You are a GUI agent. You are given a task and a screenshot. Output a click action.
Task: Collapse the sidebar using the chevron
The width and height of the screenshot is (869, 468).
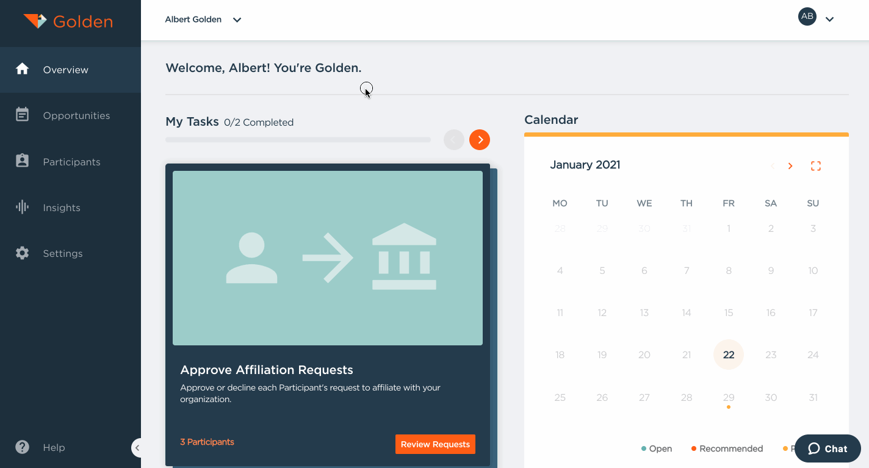click(x=137, y=447)
